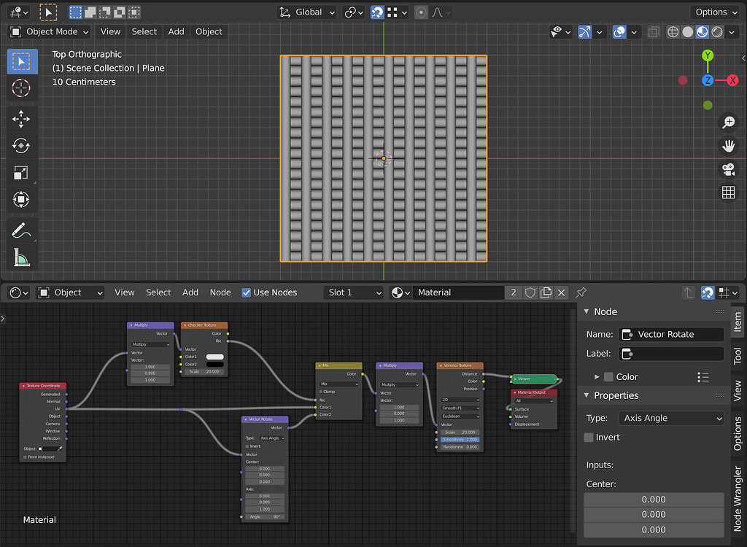The height and width of the screenshot is (547, 747).
Task: Toggle node editor snap magnet
Action: tap(708, 292)
